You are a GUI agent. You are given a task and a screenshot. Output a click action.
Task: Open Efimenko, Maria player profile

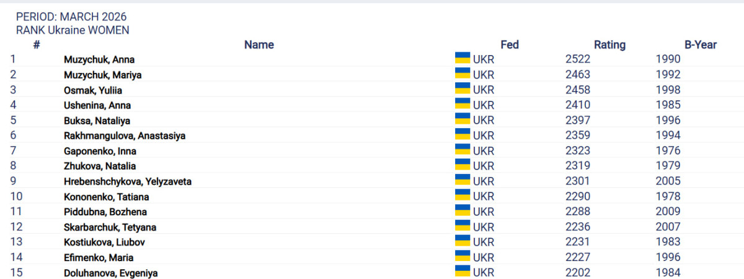99,257
